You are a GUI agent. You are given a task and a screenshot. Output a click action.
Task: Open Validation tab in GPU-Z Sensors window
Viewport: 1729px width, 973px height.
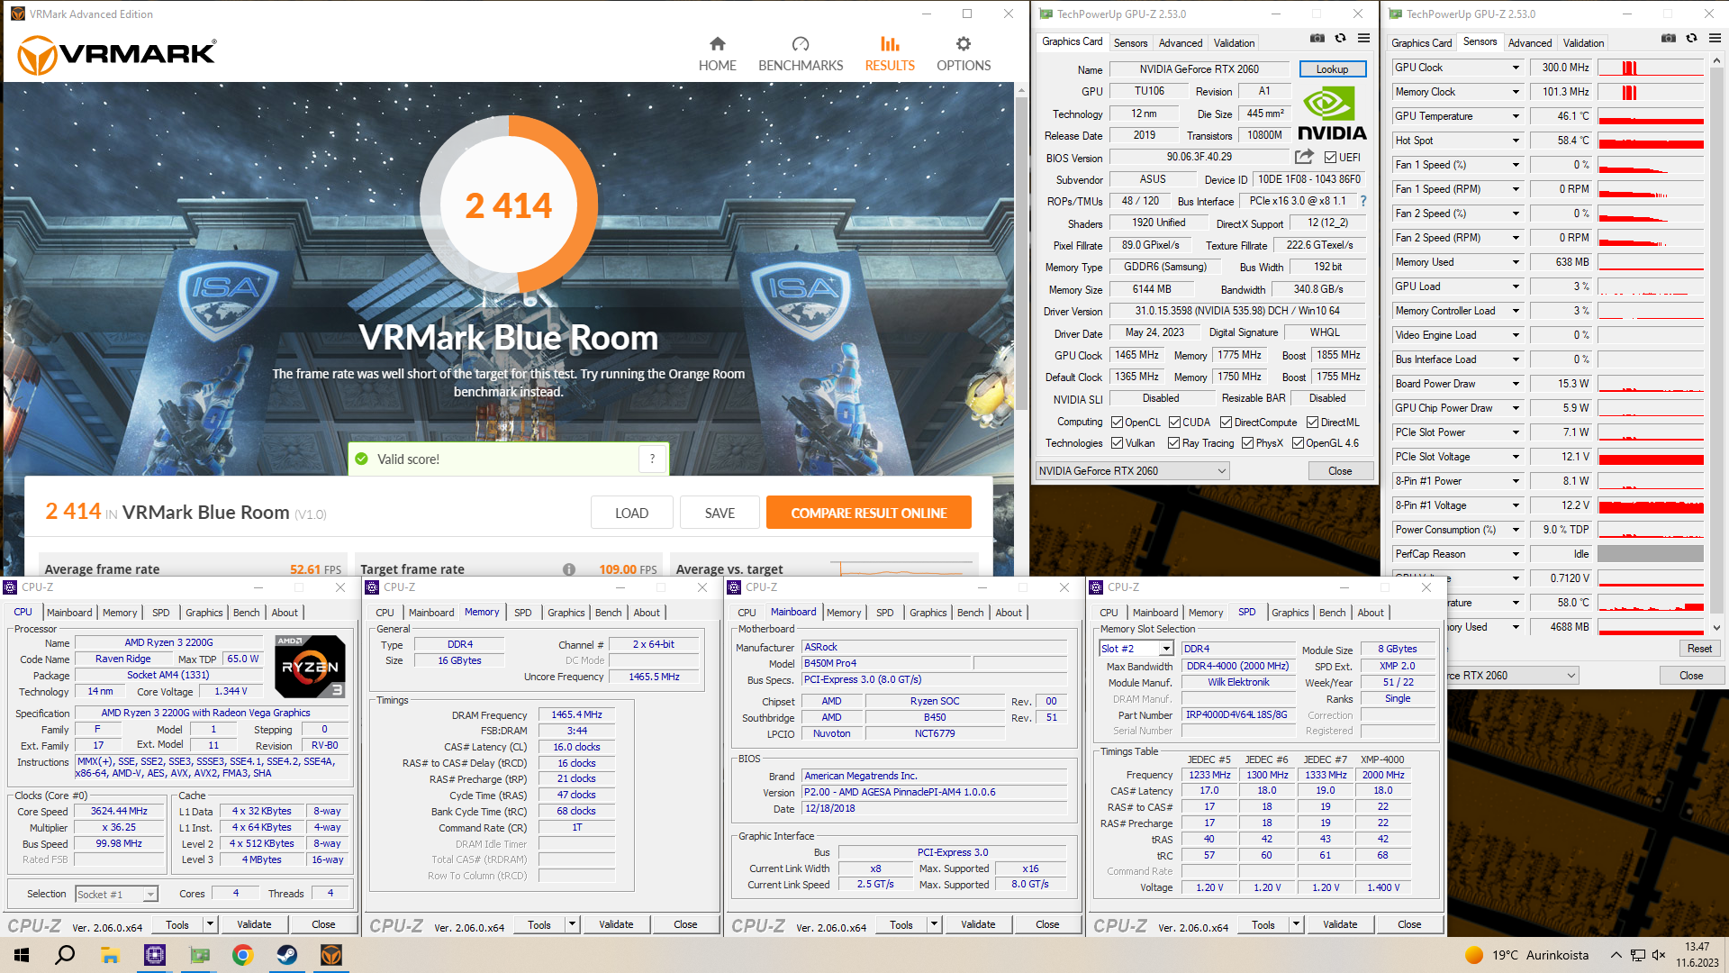1583,43
